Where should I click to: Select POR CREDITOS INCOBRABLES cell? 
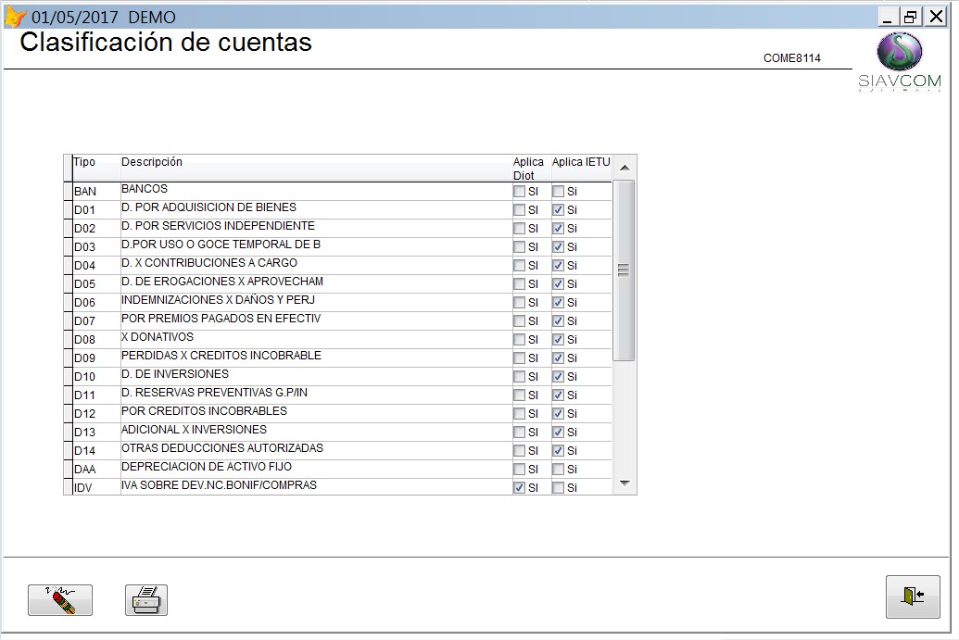click(x=316, y=412)
